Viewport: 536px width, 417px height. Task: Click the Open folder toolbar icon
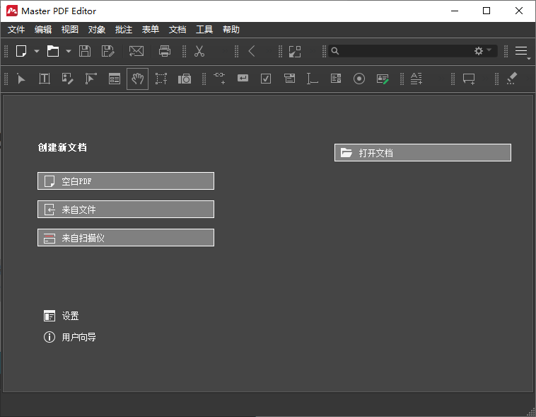coord(53,52)
